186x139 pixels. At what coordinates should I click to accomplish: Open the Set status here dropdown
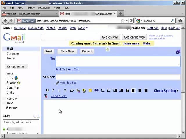pos(38,133)
